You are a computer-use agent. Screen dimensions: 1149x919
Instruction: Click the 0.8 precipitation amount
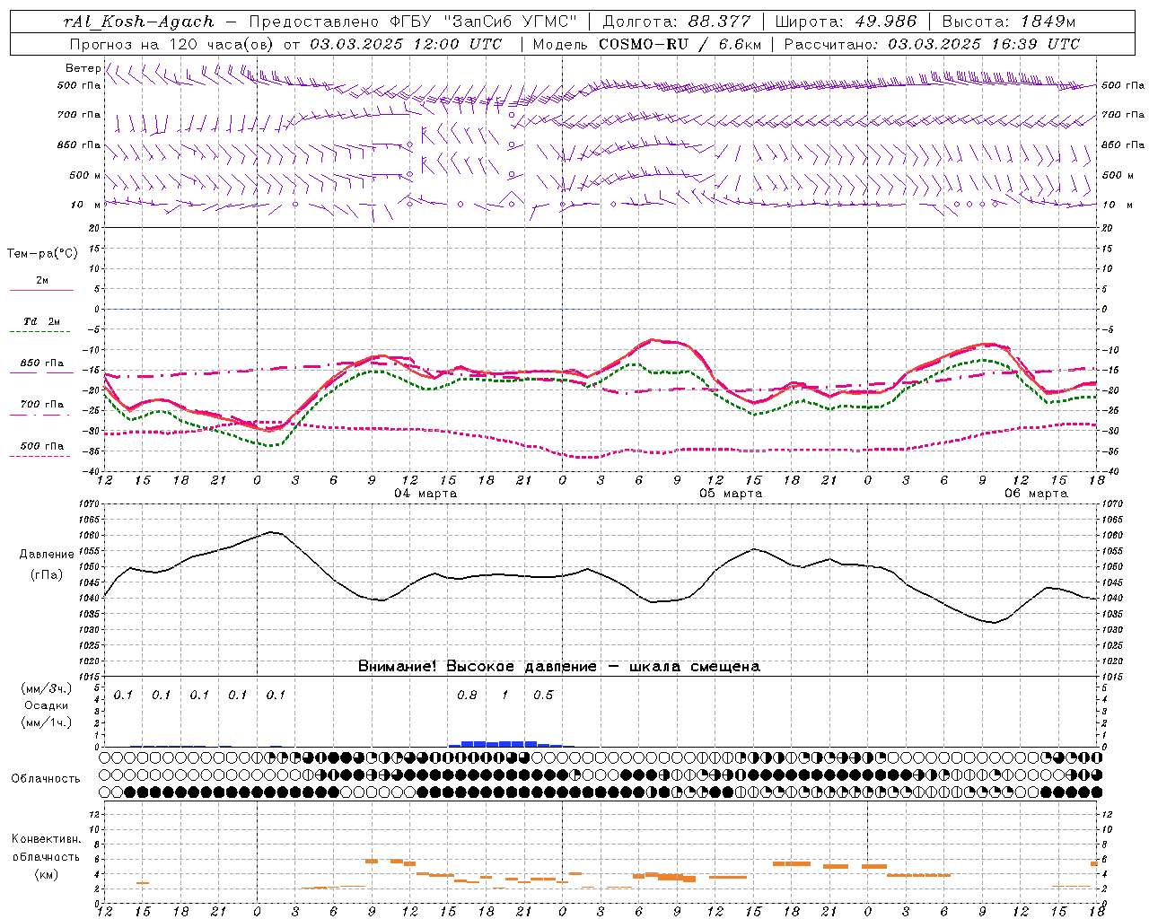(467, 696)
